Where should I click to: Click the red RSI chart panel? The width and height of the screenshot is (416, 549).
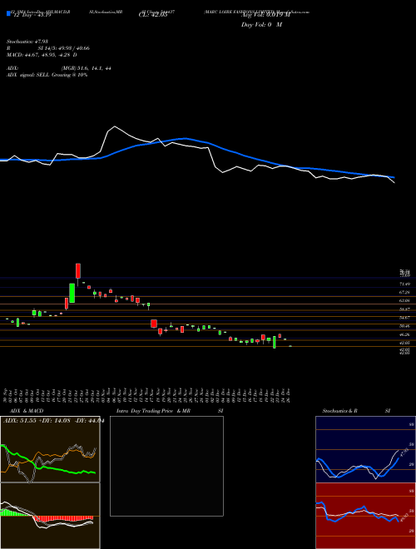[365, 516]
